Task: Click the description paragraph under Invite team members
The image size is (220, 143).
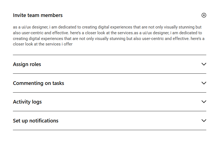Action: point(109,36)
